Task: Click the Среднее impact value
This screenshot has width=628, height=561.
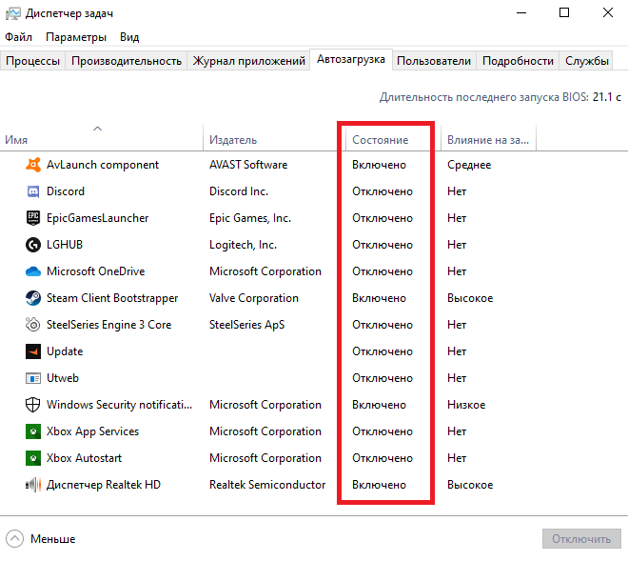Action: click(x=469, y=165)
